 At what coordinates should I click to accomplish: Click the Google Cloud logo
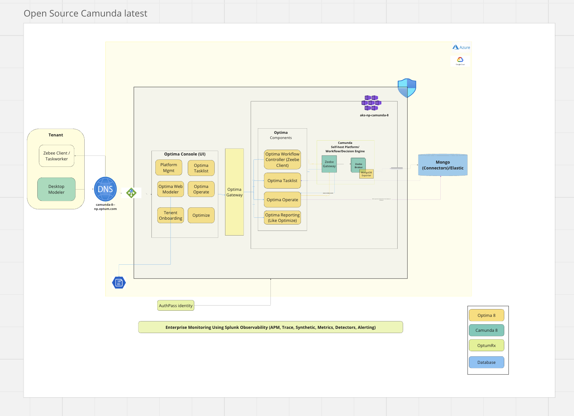pos(460,61)
